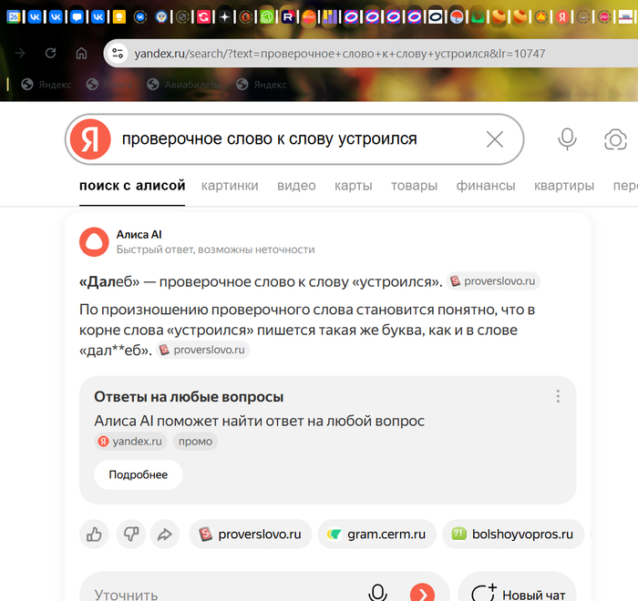This screenshot has height=601, width=638.
Task: Focus the address bar URL
Action: [340, 54]
